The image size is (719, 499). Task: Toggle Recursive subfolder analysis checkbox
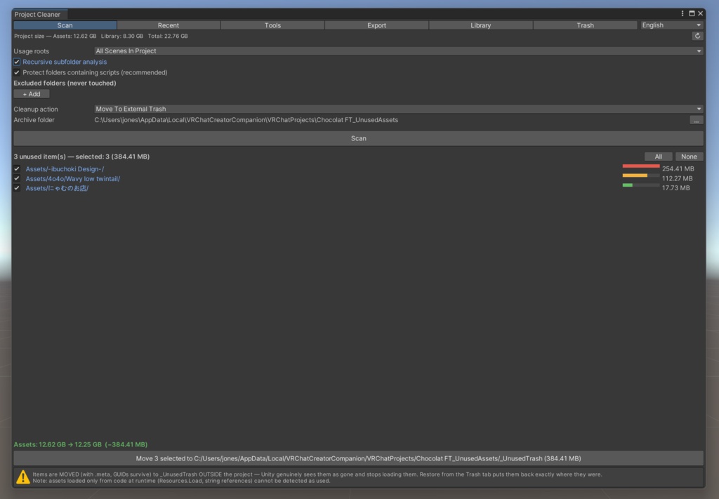point(17,62)
